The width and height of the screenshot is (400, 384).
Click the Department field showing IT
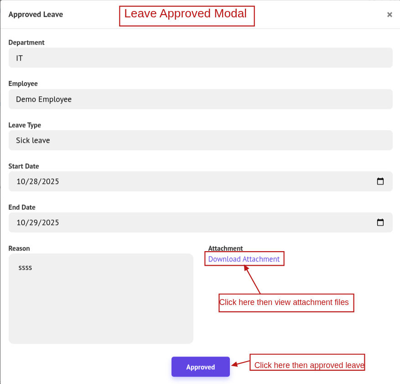click(x=200, y=58)
